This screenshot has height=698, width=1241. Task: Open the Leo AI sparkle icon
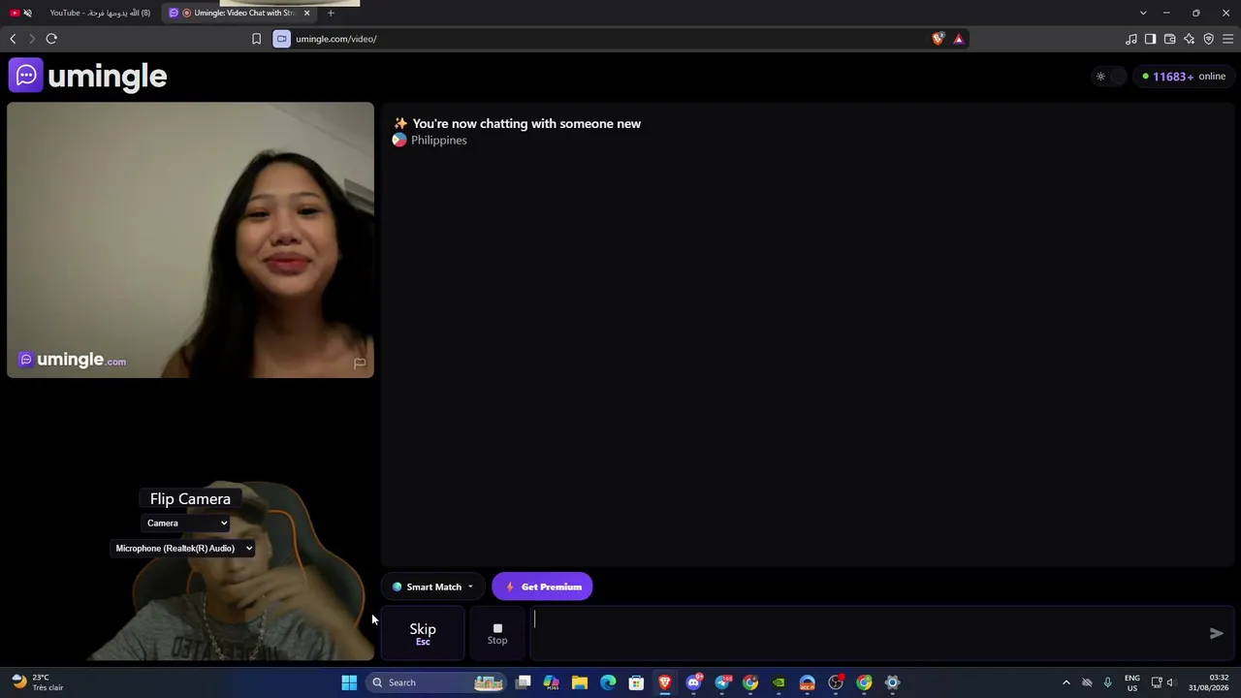pyautogui.click(x=1189, y=39)
